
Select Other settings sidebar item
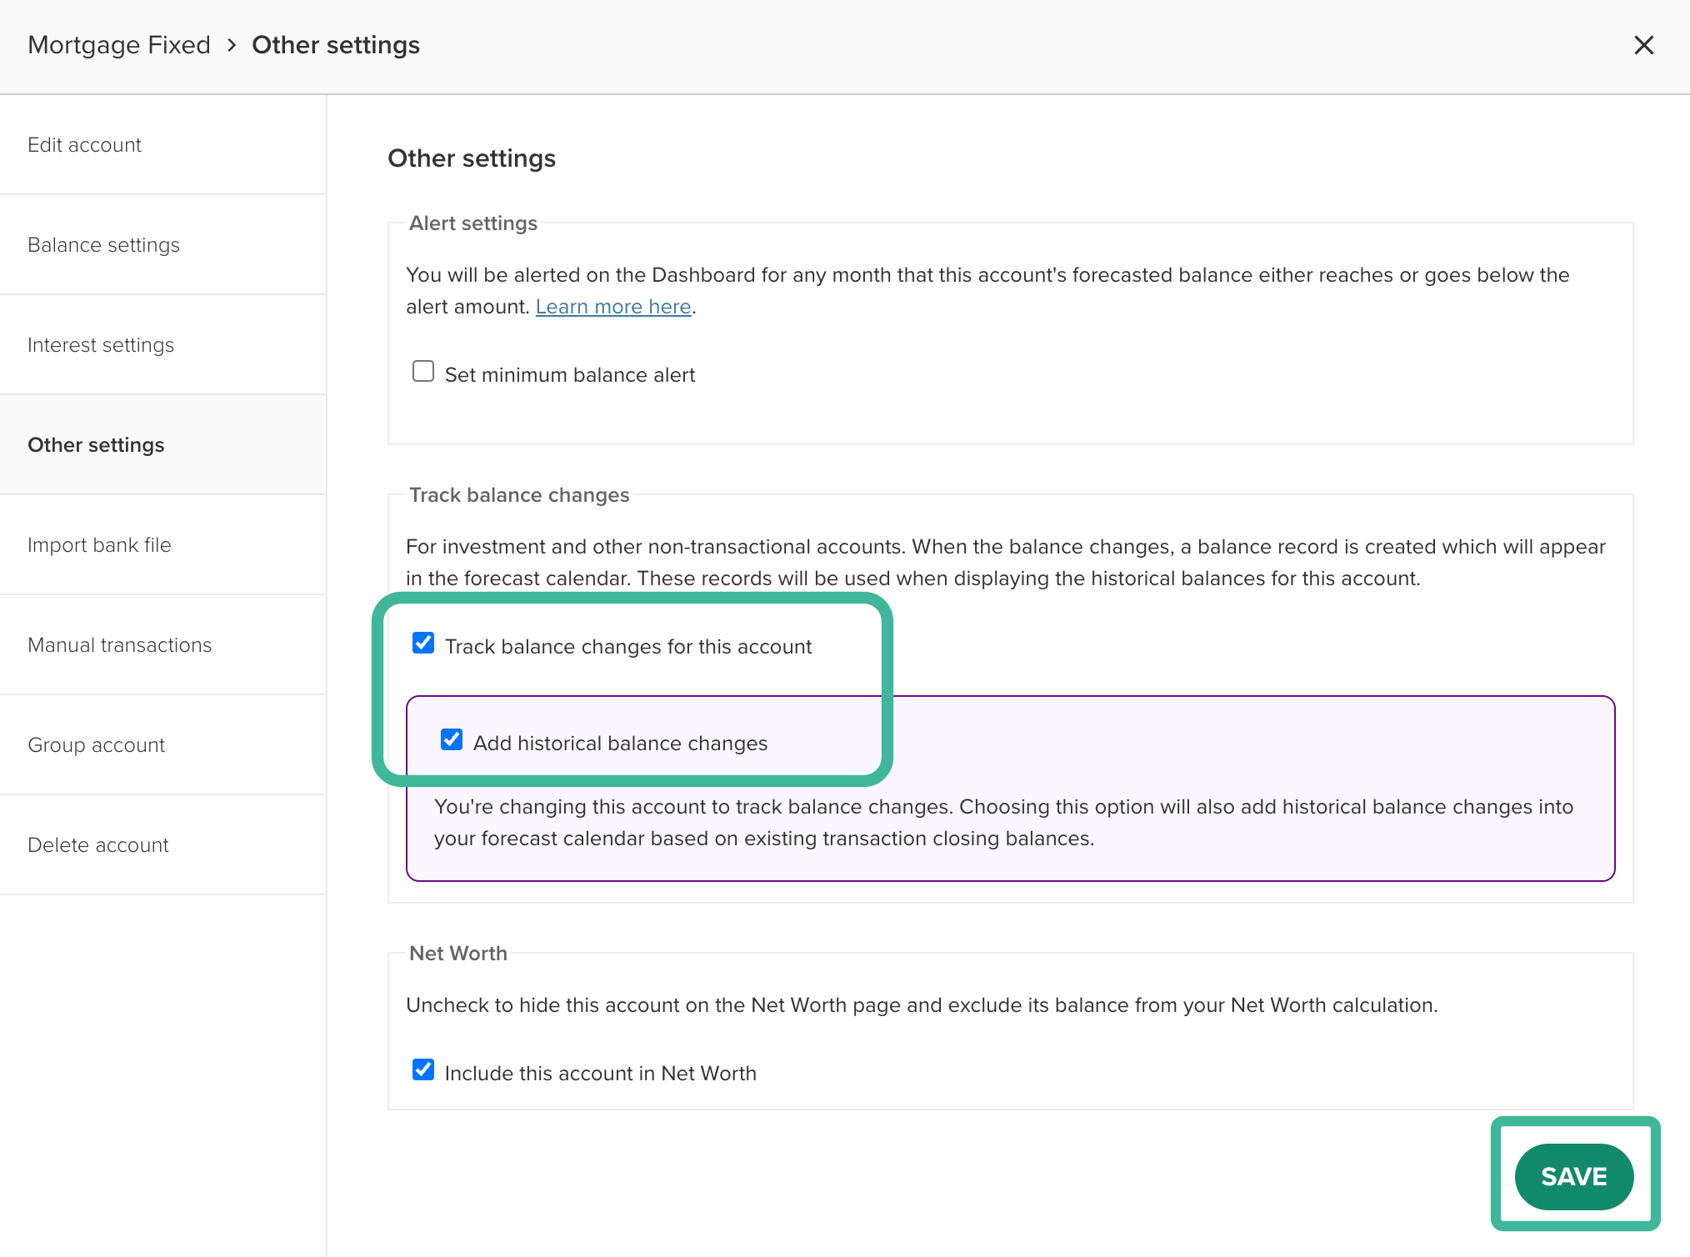[x=96, y=445]
